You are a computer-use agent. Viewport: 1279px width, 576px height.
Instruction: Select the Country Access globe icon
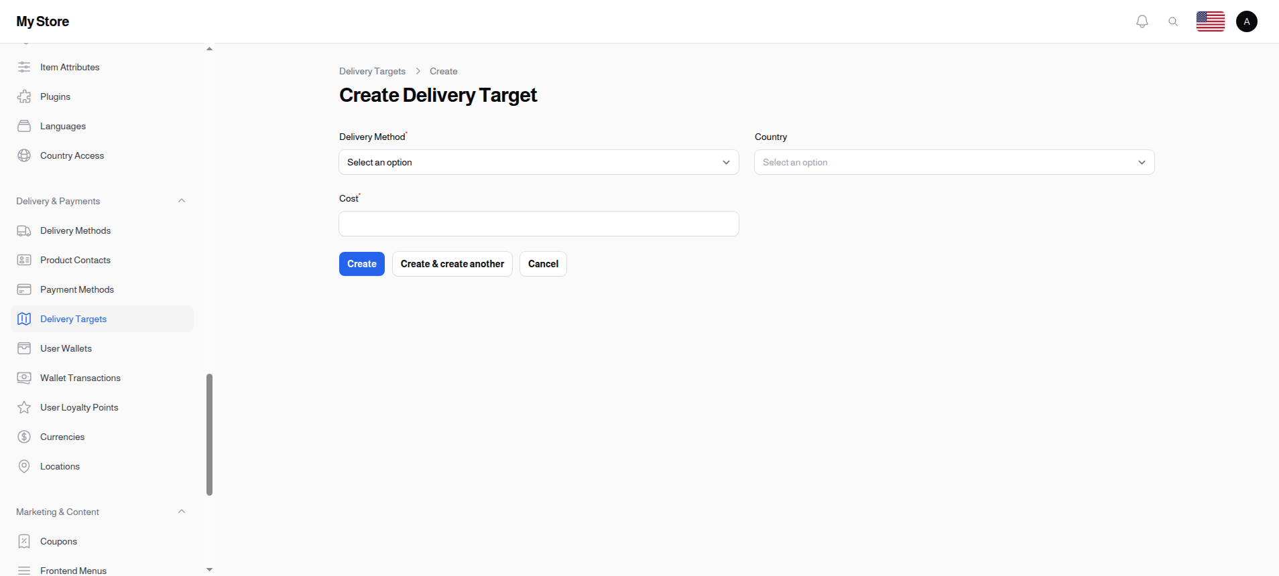[24, 155]
